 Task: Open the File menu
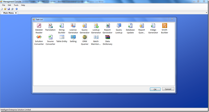click(x=4, y=5)
